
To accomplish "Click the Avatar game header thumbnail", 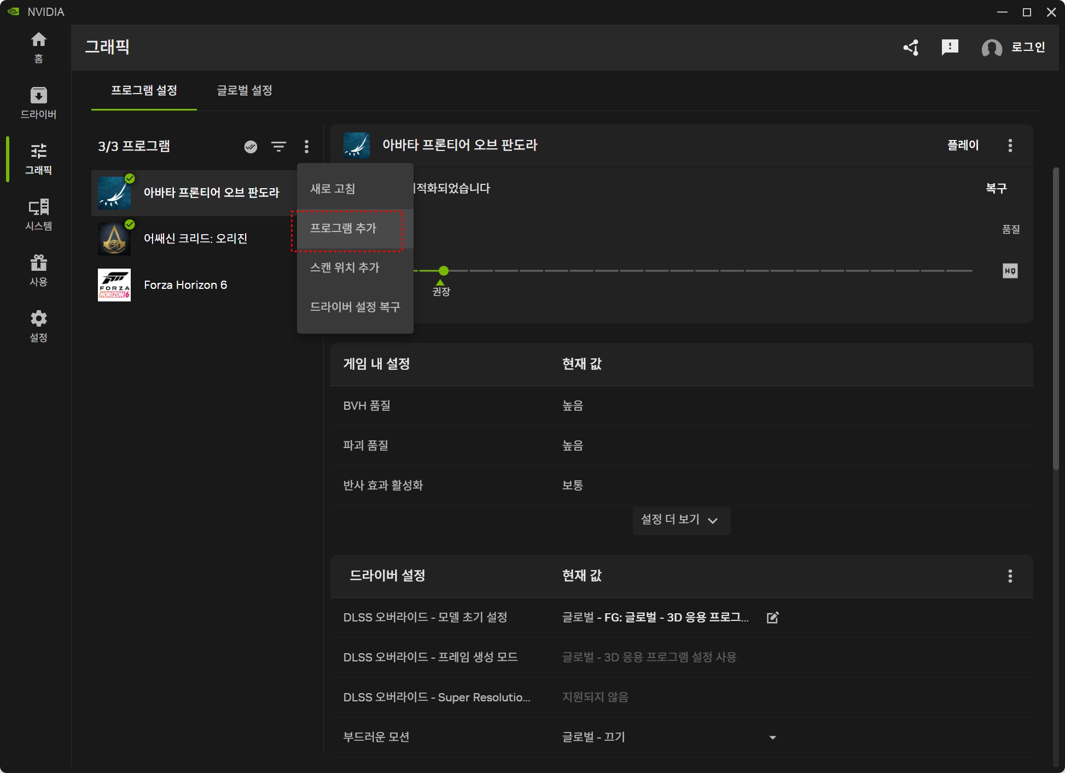I will point(357,146).
